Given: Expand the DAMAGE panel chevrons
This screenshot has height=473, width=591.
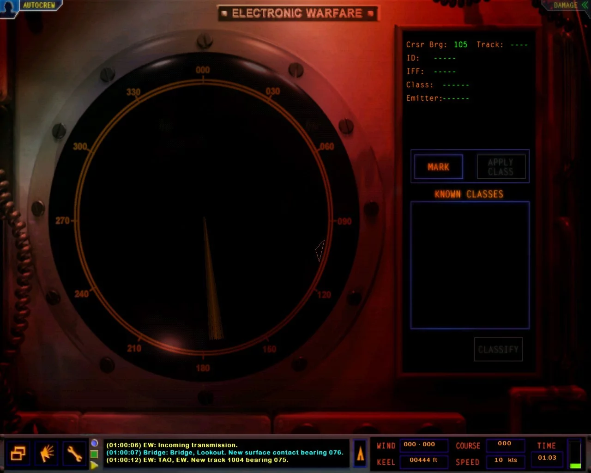Looking at the screenshot, I should [x=585, y=5].
